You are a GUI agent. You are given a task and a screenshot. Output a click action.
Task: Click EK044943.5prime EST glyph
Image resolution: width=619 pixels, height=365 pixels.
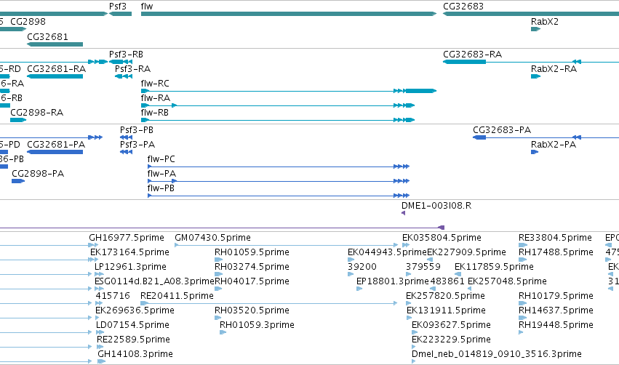coord(351,260)
